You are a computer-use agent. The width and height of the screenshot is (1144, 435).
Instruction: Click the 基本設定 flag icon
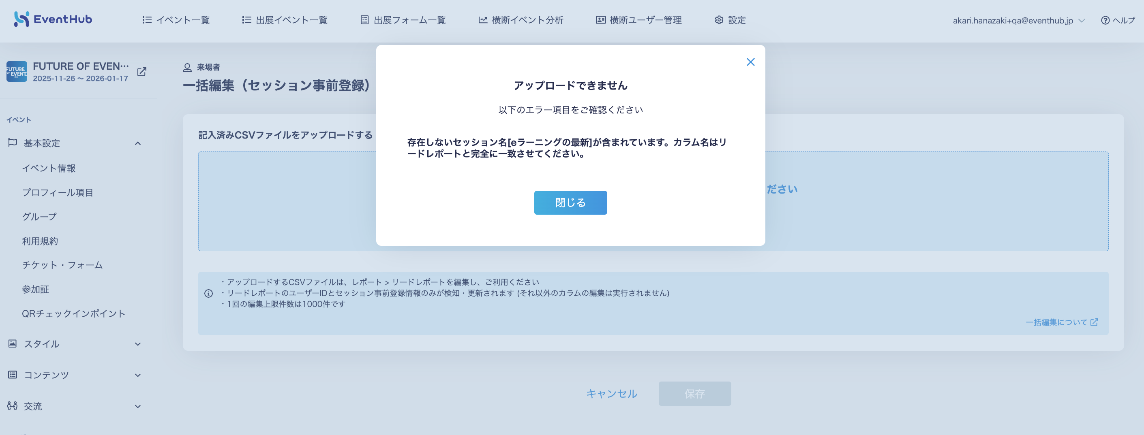pos(13,143)
